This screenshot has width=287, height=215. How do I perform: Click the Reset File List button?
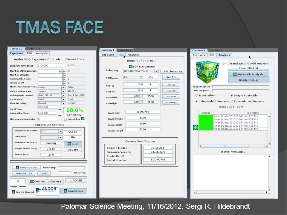(x=248, y=68)
